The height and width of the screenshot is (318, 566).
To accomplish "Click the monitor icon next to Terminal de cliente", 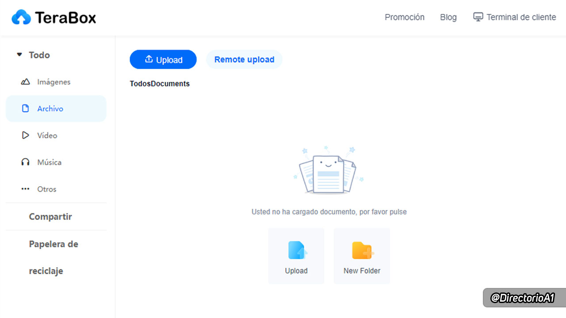I will pyautogui.click(x=478, y=17).
